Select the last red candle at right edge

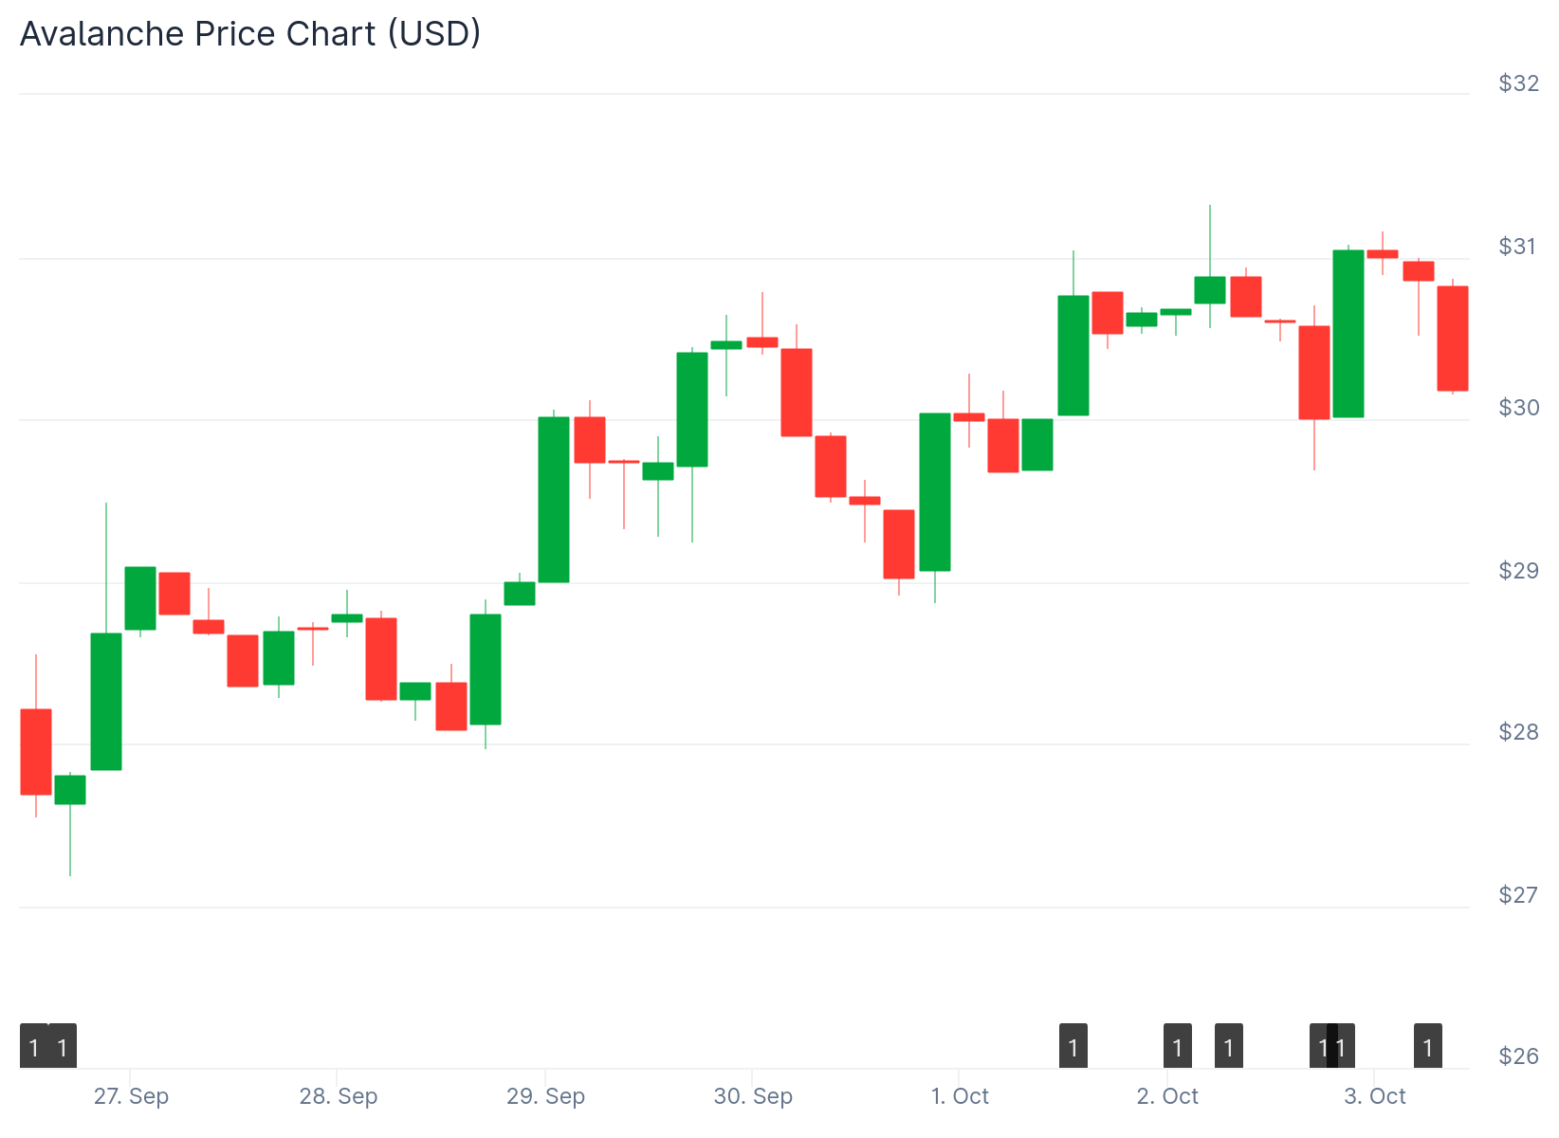(1453, 339)
